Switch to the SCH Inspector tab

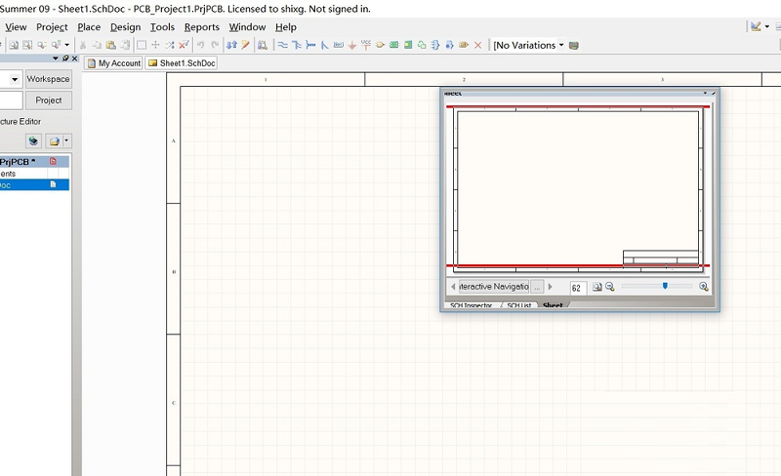pos(471,305)
